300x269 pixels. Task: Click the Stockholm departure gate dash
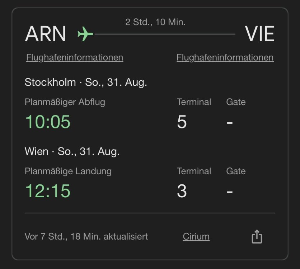(230, 123)
